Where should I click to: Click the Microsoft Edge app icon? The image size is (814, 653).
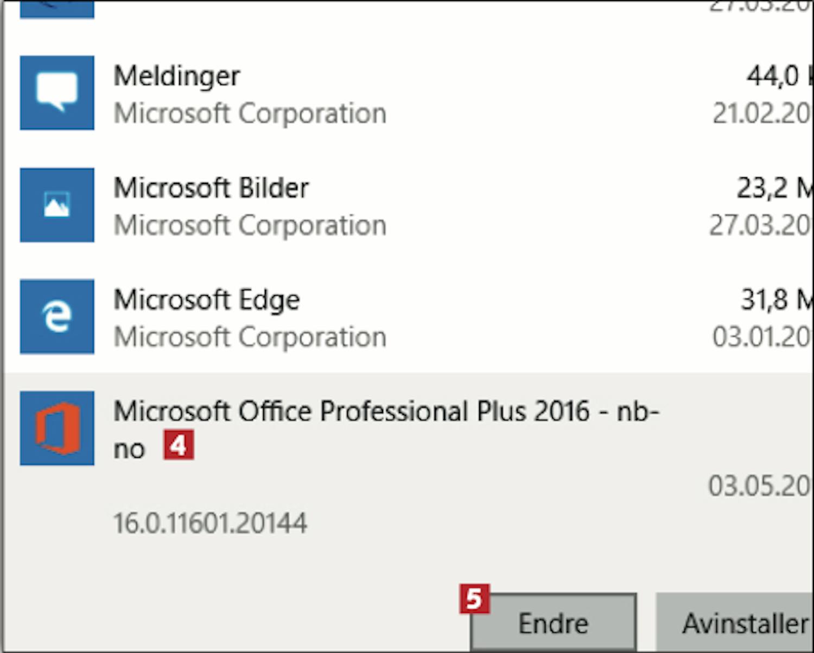[x=57, y=317]
